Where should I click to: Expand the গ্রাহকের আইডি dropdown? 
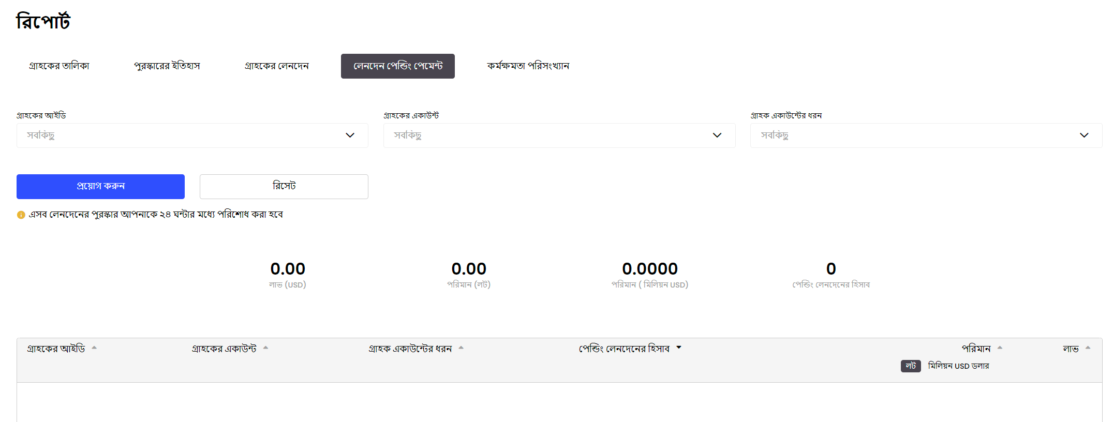192,135
